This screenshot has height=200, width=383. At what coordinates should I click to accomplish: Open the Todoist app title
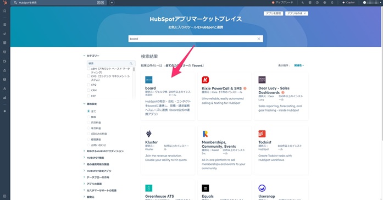[x=265, y=142]
